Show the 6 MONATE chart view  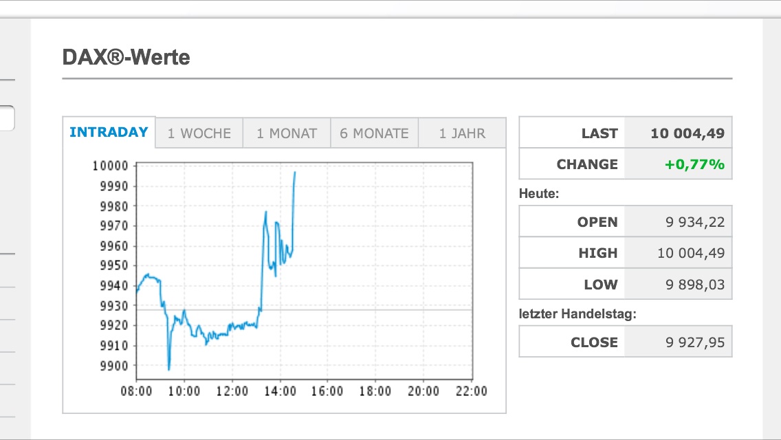coord(374,133)
